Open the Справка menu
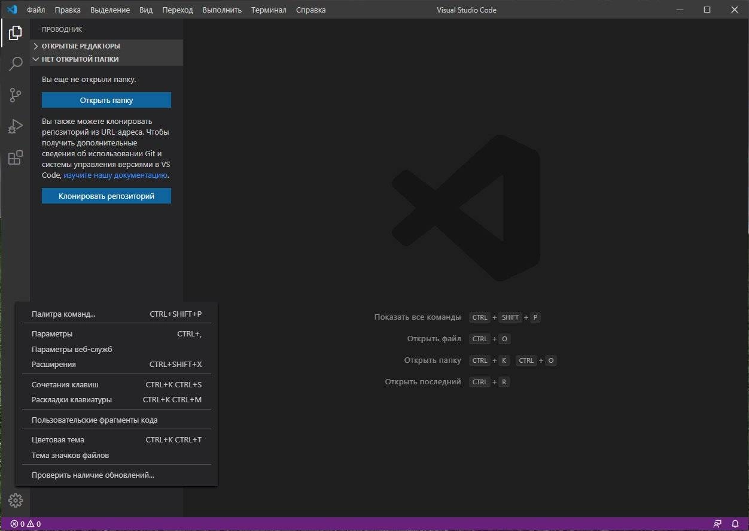Image resolution: width=749 pixels, height=531 pixels. pyautogui.click(x=311, y=10)
